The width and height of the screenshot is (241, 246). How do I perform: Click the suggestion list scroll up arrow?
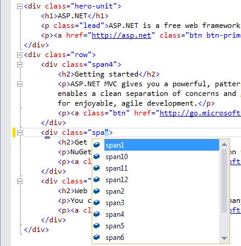[x=224, y=145]
